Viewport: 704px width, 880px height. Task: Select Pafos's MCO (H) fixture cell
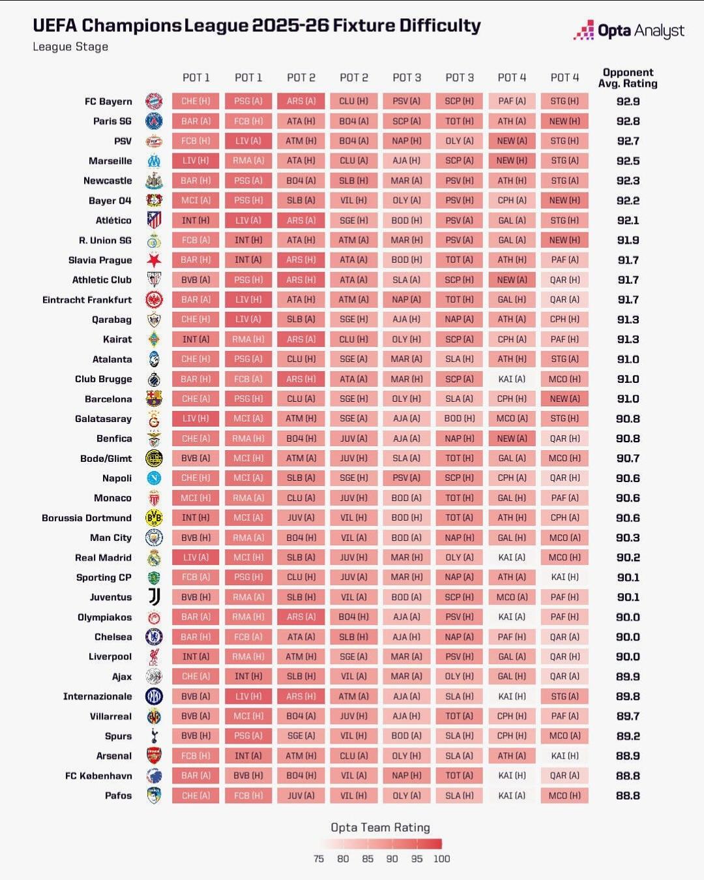coord(565,795)
